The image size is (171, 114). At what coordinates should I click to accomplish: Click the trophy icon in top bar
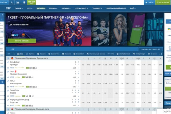[x=24, y=2]
